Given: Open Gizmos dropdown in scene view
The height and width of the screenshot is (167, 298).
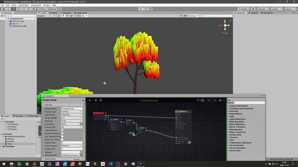Looking at the screenshot, I should [194, 16].
